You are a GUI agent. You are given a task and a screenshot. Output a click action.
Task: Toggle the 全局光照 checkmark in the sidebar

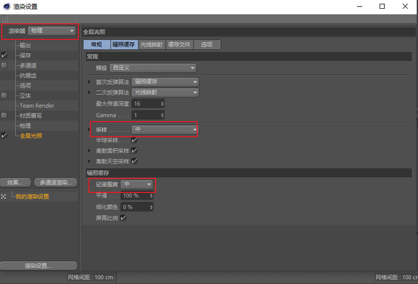[x=4, y=135]
